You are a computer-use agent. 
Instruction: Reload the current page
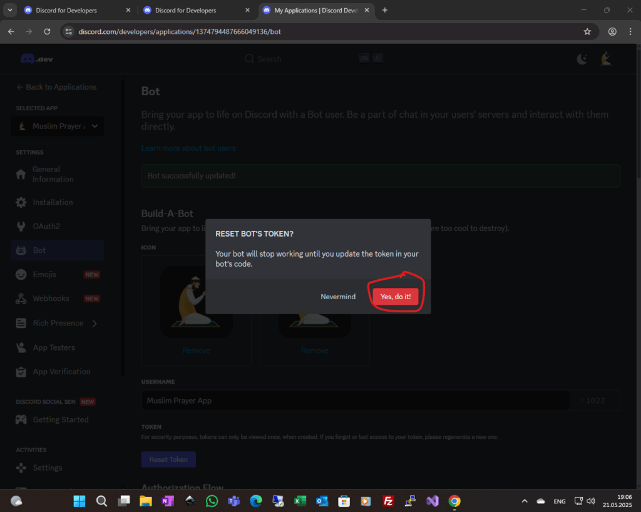(47, 31)
